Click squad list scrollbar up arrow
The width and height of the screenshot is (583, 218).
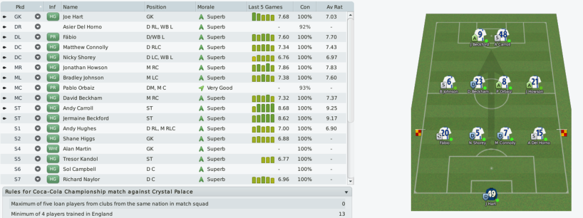(x=350, y=15)
